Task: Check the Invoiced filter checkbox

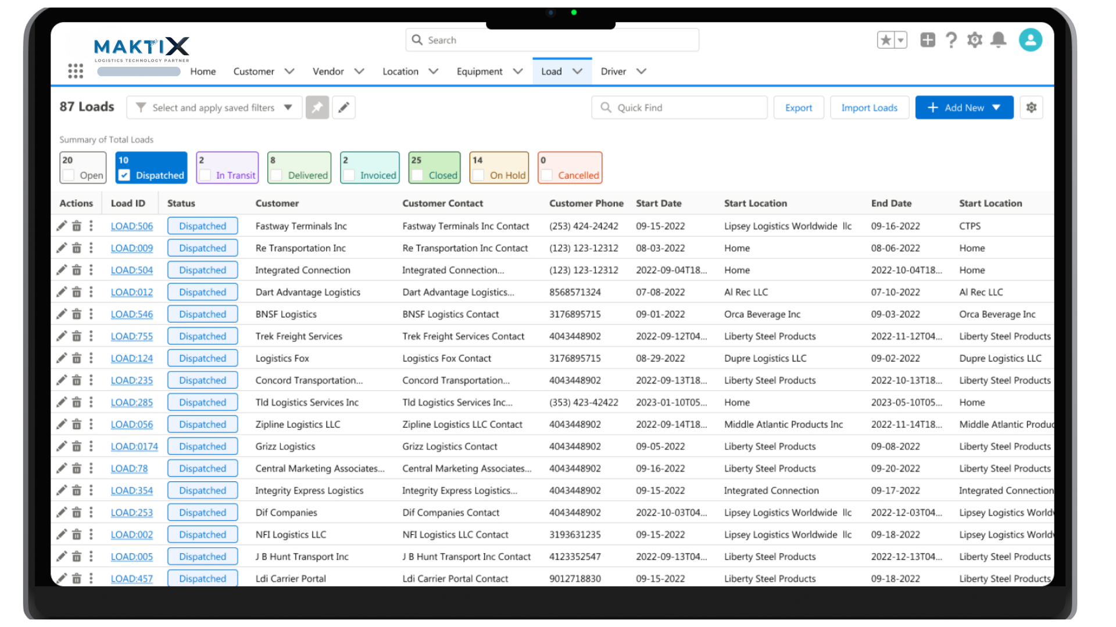Action: 349,175
